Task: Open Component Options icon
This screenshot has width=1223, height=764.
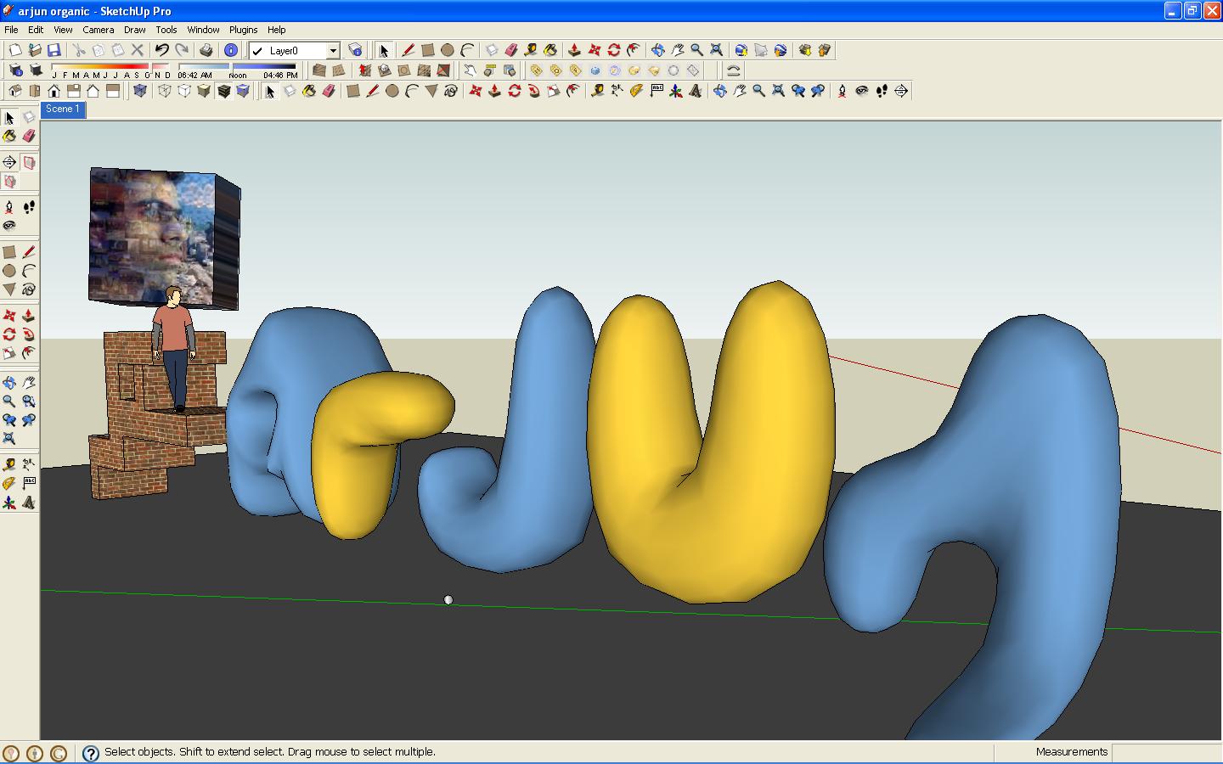Action: pyautogui.click(x=490, y=70)
